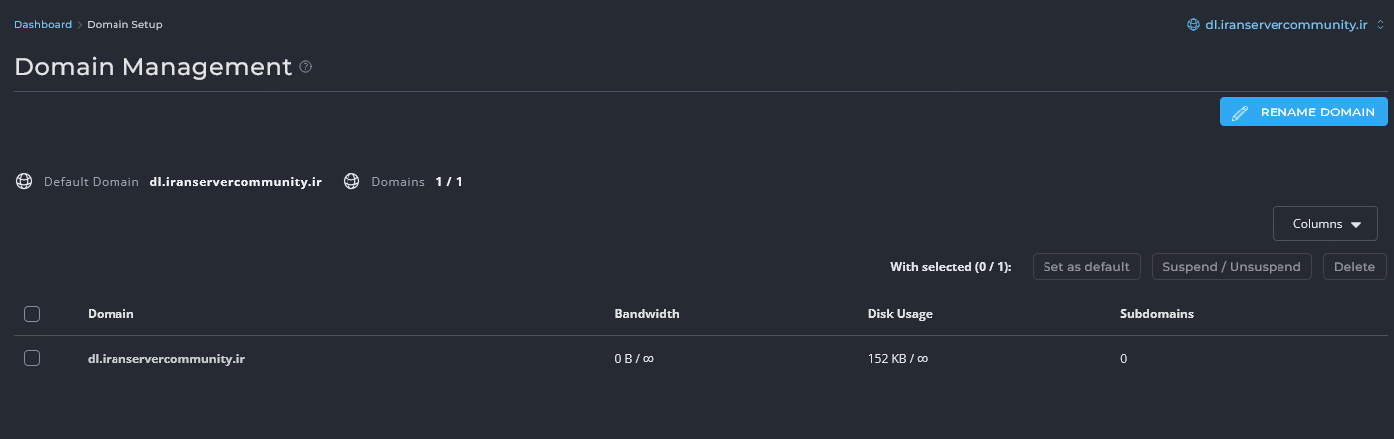Click the Delete button

tap(1354, 267)
